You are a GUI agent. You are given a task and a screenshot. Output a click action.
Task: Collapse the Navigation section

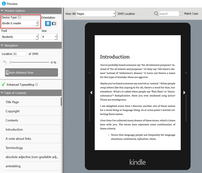tap(2, 45)
